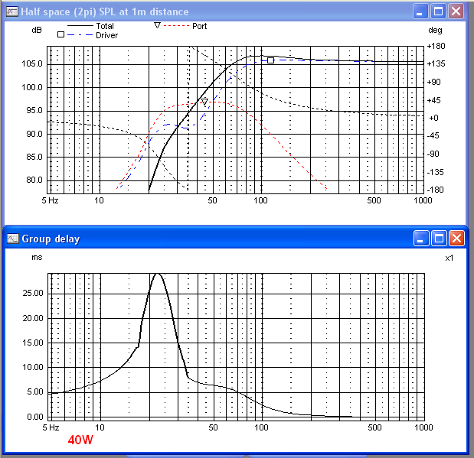Click '1000' frequency label under SPL graph
The height and width of the screenshot is (458, 474).
[423, 200]
